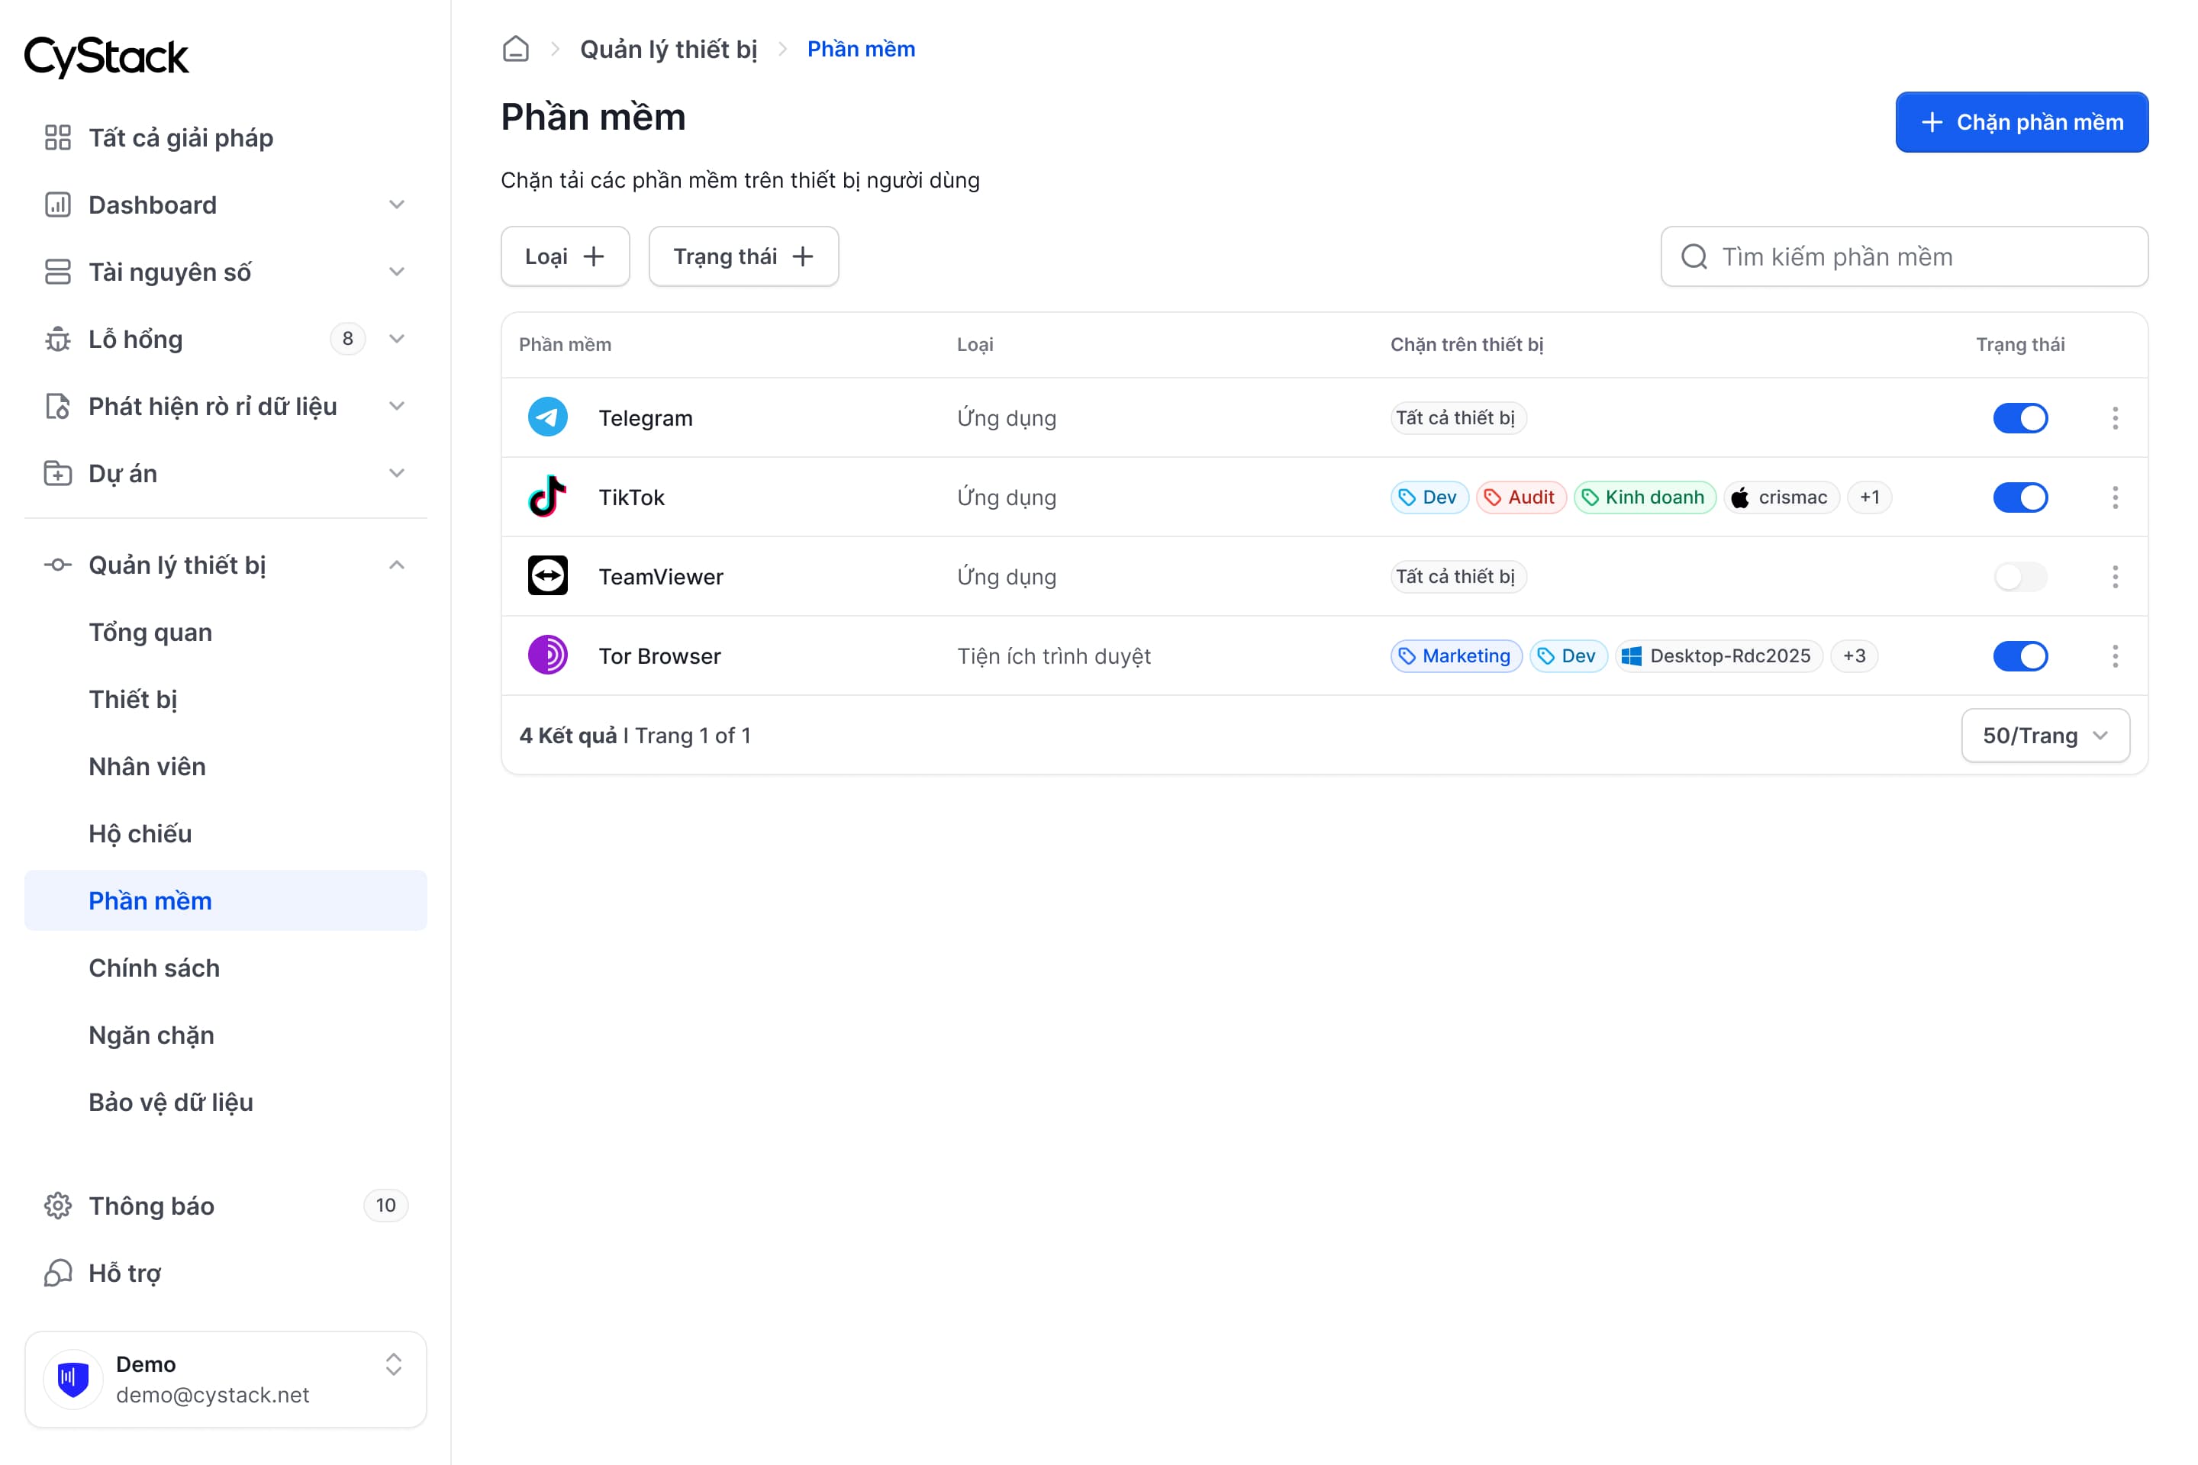Click the Dev tag in TikTok row
This screenshot has height=1465, width=2198.
tap(1429, 497)
